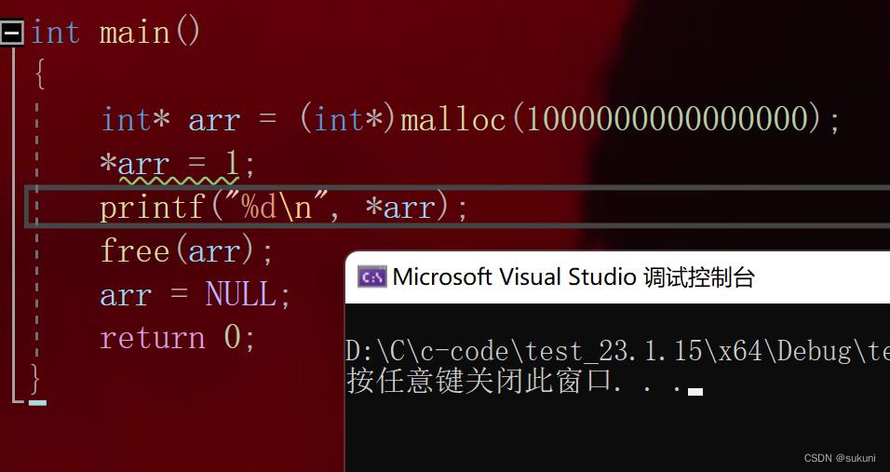
Task: Click the file path in console output
Action: [614, 351]
